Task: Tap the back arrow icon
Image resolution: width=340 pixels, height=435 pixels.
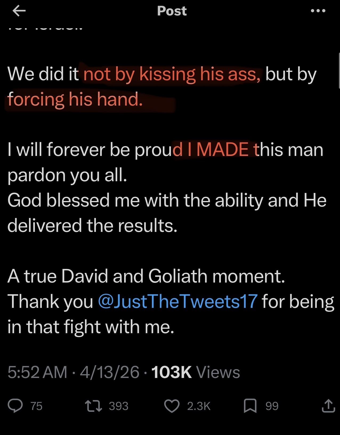Action: pos(19,11)
